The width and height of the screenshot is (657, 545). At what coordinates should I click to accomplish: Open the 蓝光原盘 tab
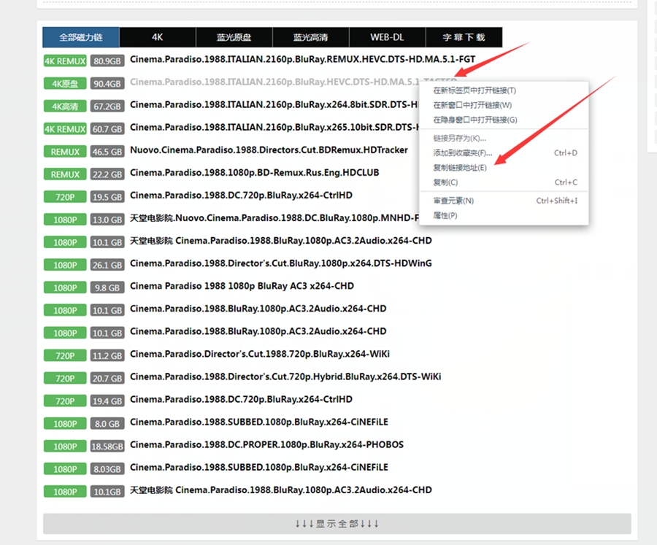pyautogui.click(x=234, y=37)
